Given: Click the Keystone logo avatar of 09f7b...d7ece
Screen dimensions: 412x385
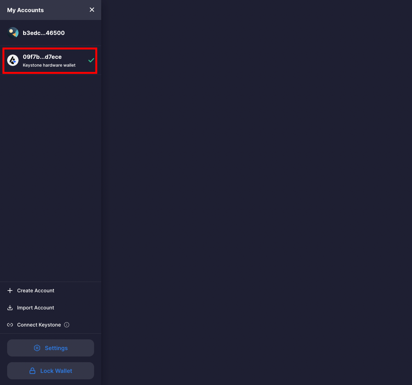Looking at the screenshot, I should 13,61.
